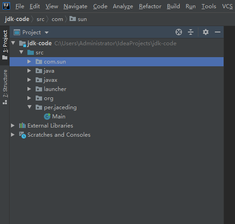Click the src folder icon
The width and height of the screenshot is (235, 224).
(x=31, y=53)
